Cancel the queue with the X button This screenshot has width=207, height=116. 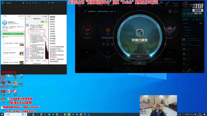116,69
